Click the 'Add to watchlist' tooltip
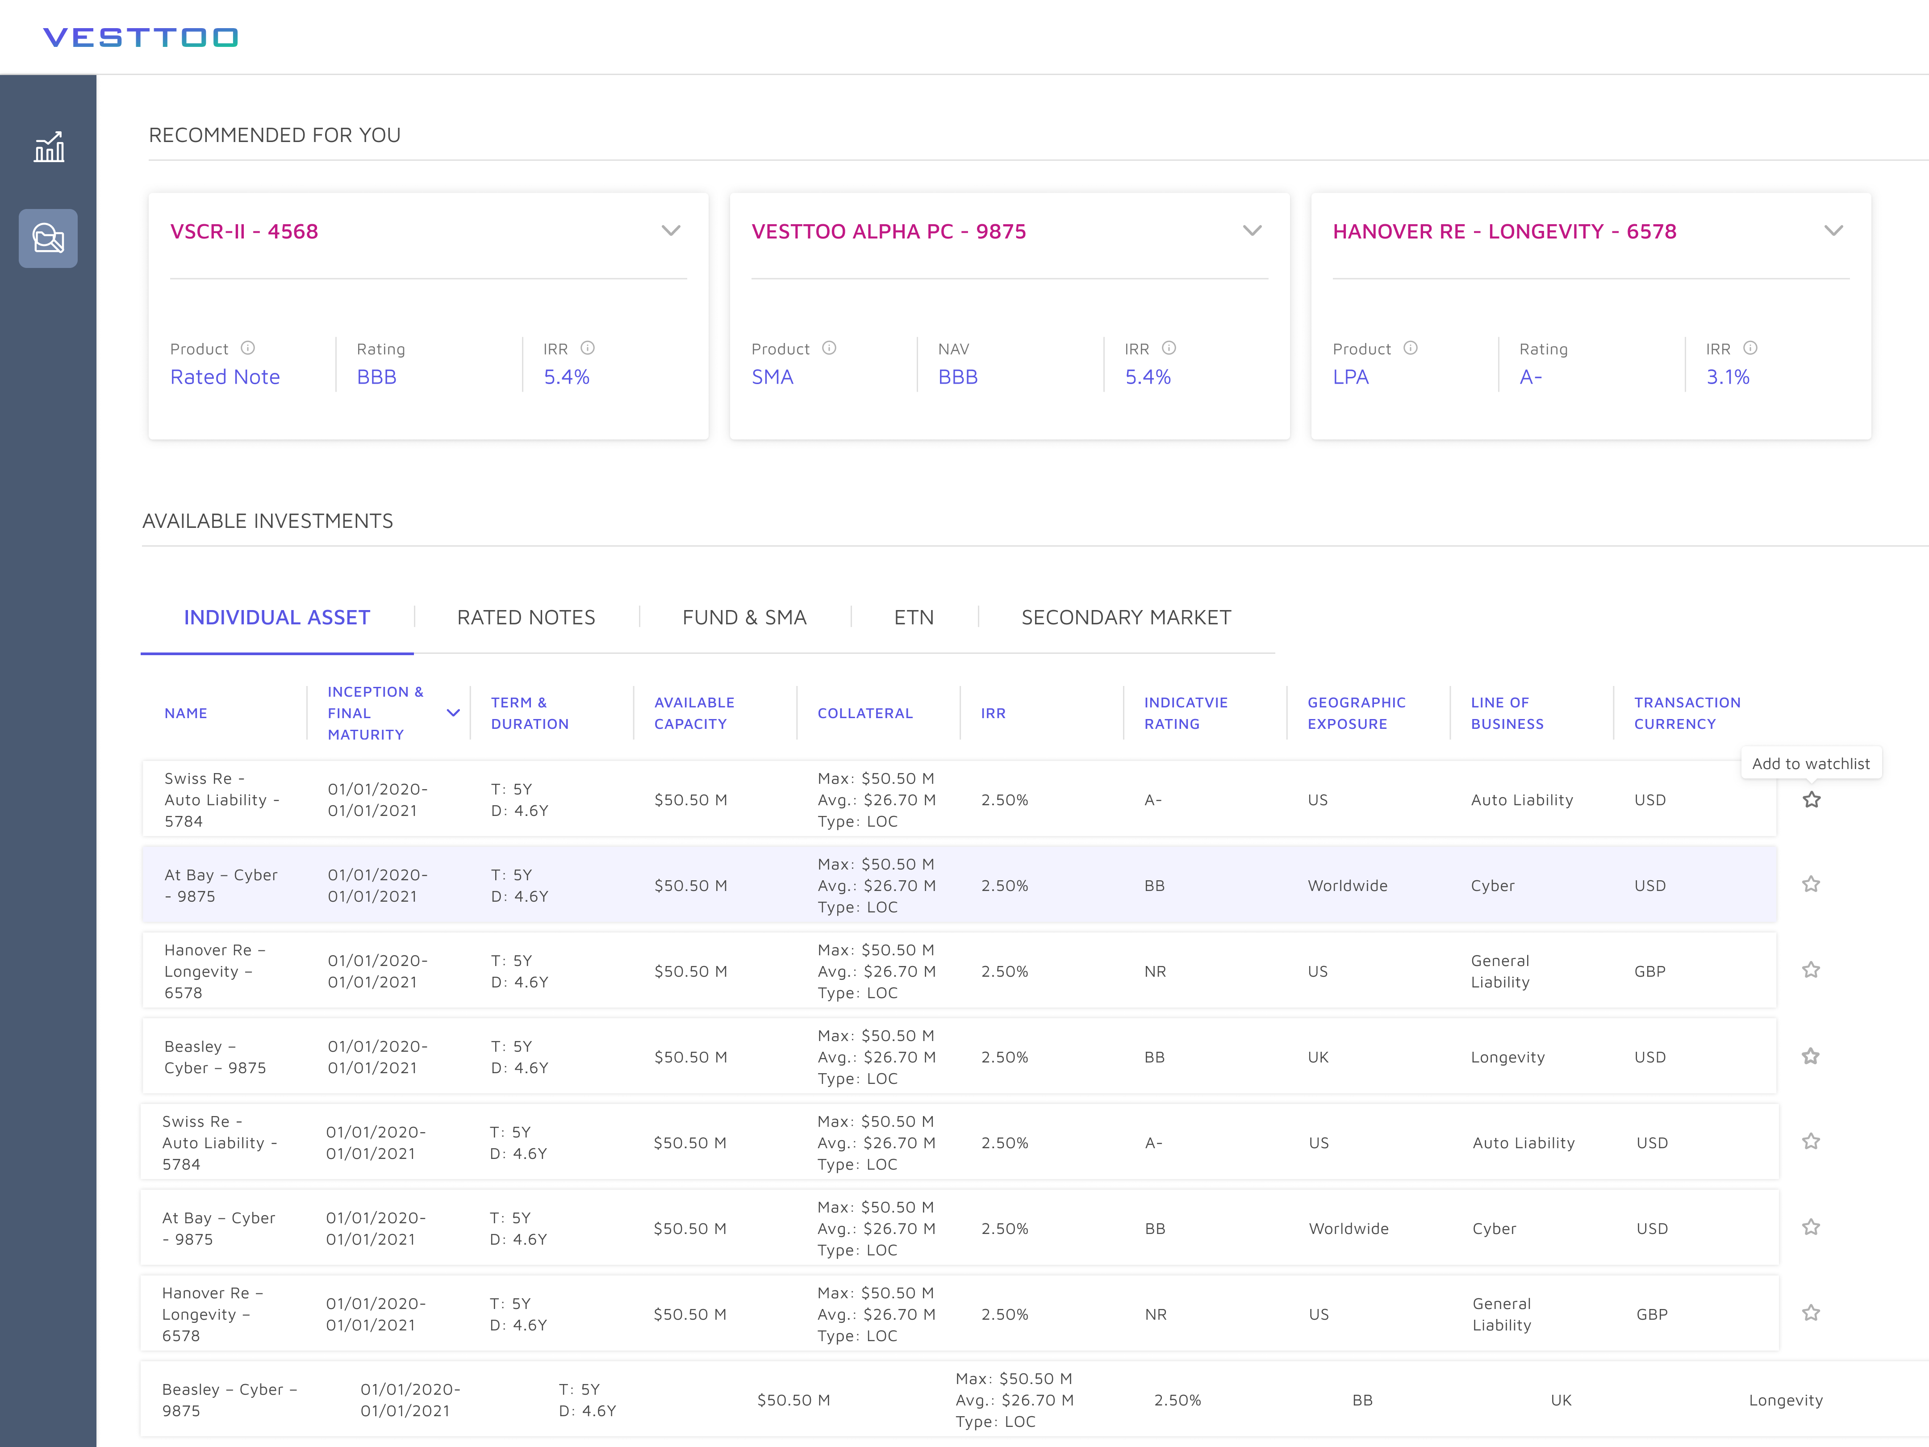This screenshot has height=1447, width=1929. pyautogui.click(x=1811, y=763)
